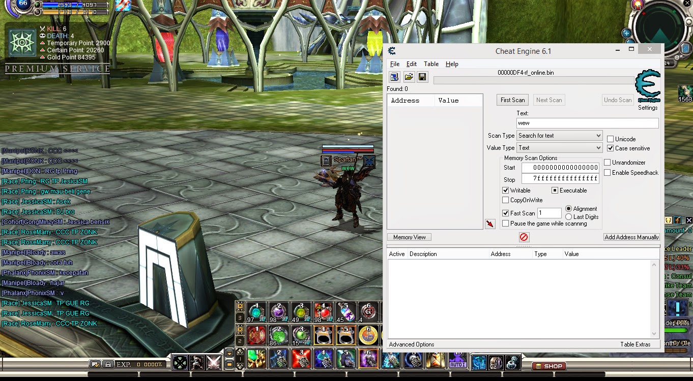Open Memory View

[410, 237]
